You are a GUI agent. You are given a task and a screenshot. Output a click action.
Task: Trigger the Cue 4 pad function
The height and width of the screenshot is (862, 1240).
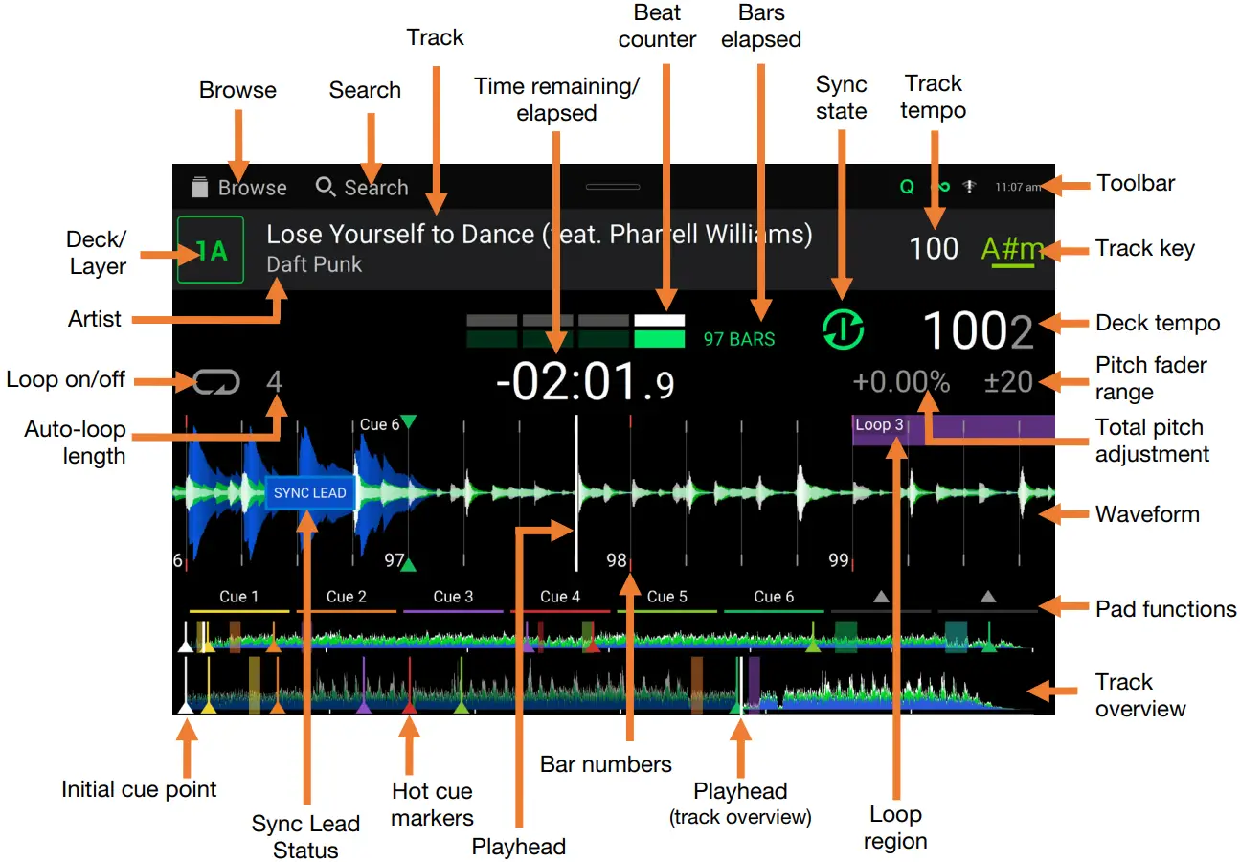point(560,599)
